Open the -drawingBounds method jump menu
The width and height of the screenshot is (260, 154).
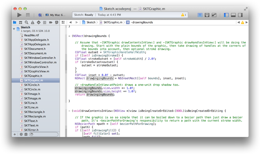pyautogui.click(x=140, y=22)
